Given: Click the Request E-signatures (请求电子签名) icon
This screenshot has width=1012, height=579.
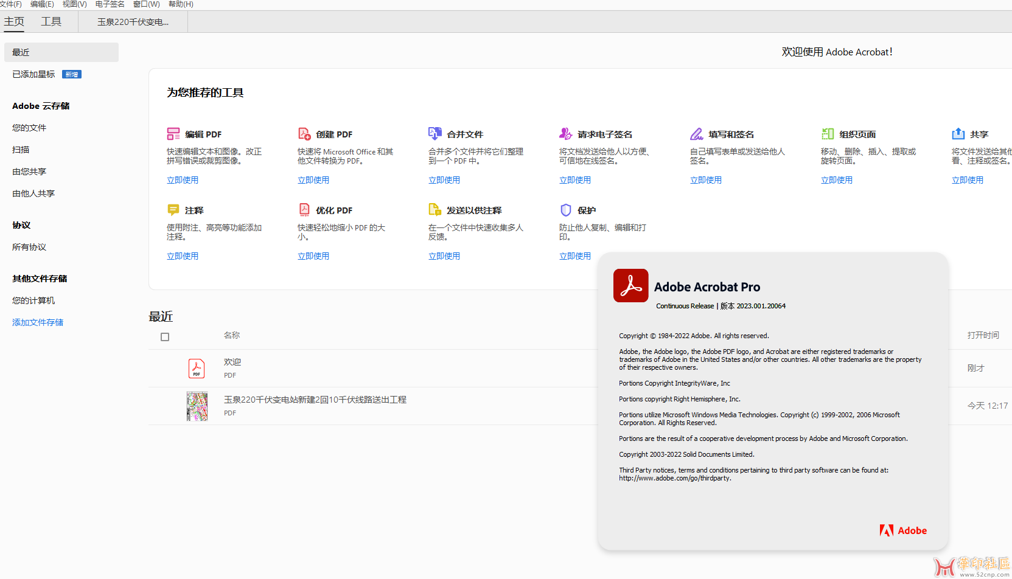Looking at the screenshot, I should 566,134.
